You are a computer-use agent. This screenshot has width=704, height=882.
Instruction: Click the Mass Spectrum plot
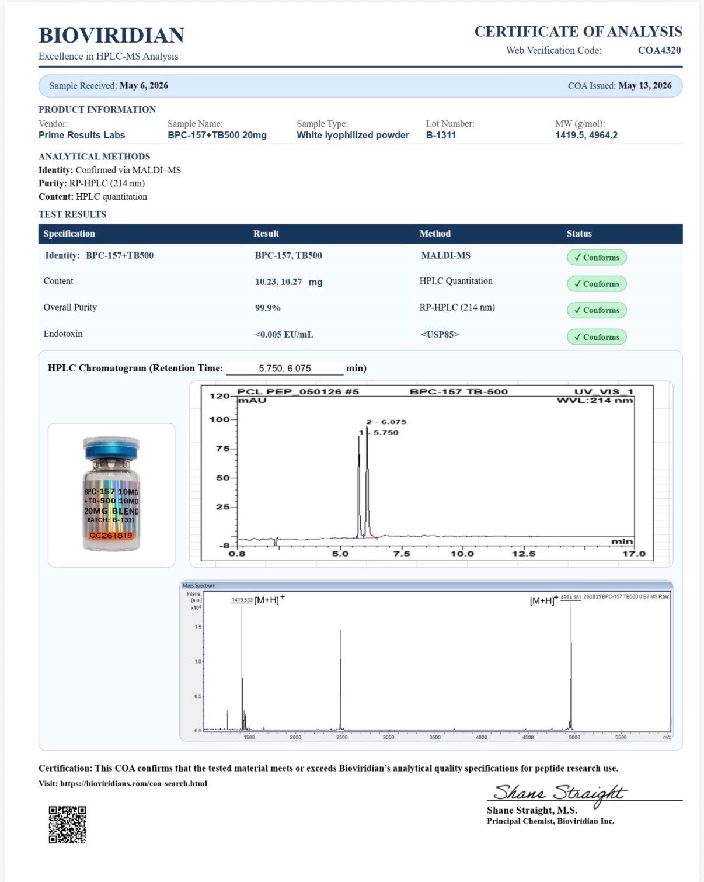[426, 661]
